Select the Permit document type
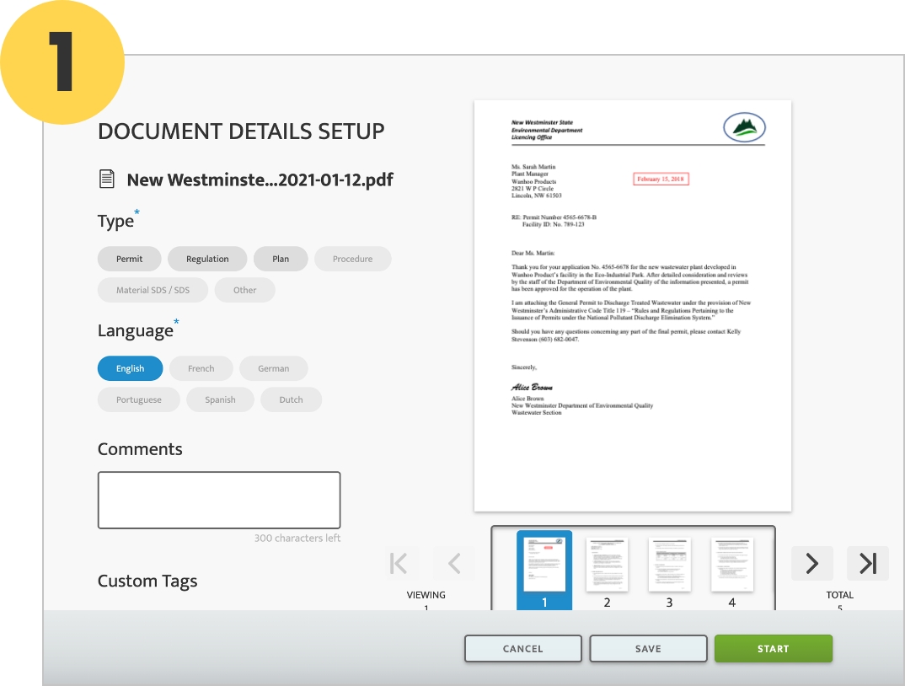Image resolution: width=905 pixels, height=686 pixels. click(x=130, y=259)
